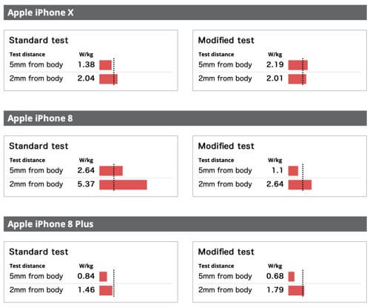Click Test distance label in iPhone 8 standard panel
This screenshot has height=307, width=370.
pyautogui.click(x=27, y=161)
